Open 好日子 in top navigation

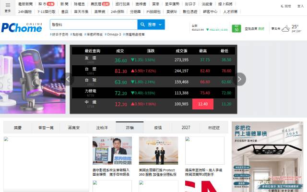(190, 4)
